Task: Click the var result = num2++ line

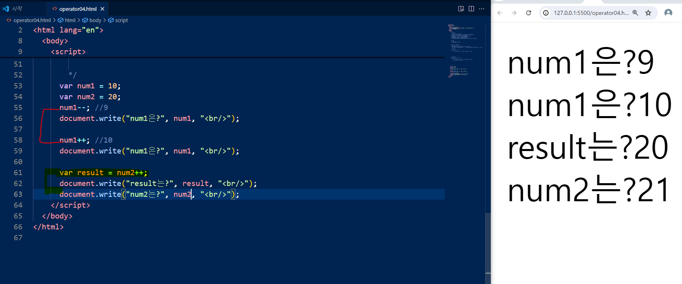Action: (104, 173)
